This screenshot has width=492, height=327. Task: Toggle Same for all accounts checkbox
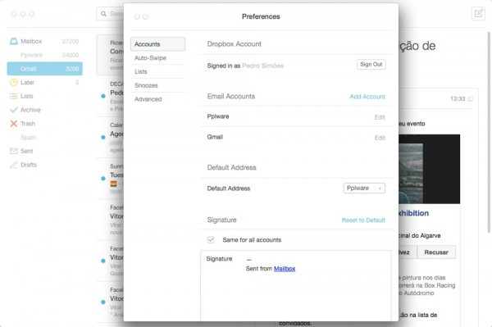pyautogui.click(x=211, y=240)
